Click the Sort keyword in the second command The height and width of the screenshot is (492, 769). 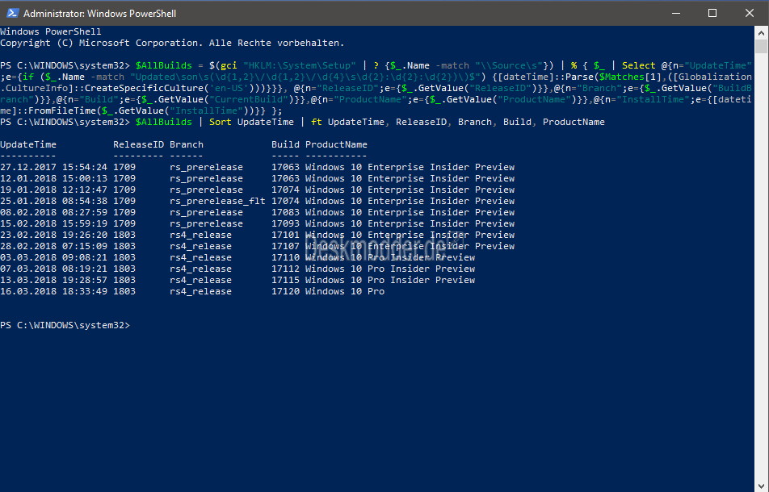point(221,122)
